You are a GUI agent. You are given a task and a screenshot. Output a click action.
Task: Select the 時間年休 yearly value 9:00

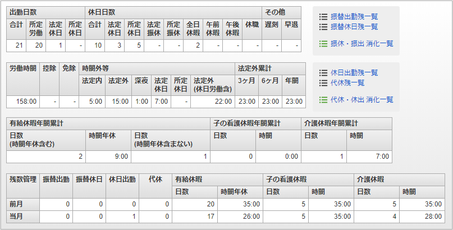(108, 157)
